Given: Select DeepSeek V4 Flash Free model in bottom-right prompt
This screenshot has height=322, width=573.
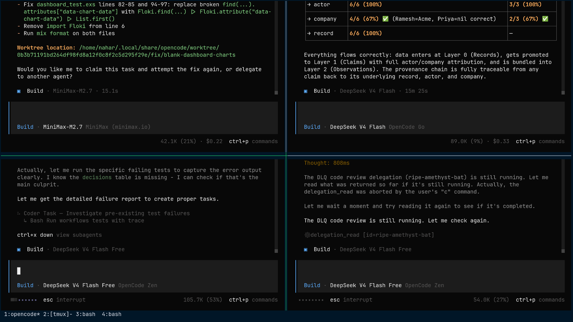Looking at the screenshot, I should tap(366, 285).
